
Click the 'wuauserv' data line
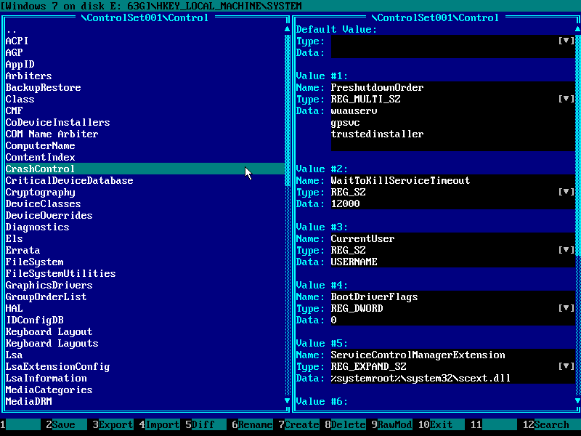(452, 110)
